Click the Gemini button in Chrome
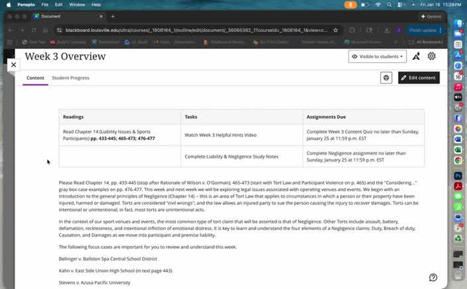Viewport: 467px width, 289px height. click(431, 17)
